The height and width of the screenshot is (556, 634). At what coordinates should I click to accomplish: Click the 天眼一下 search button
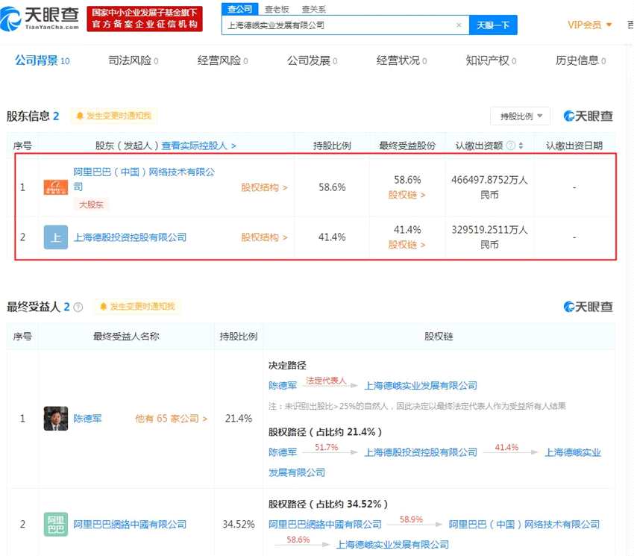point(493,25)
